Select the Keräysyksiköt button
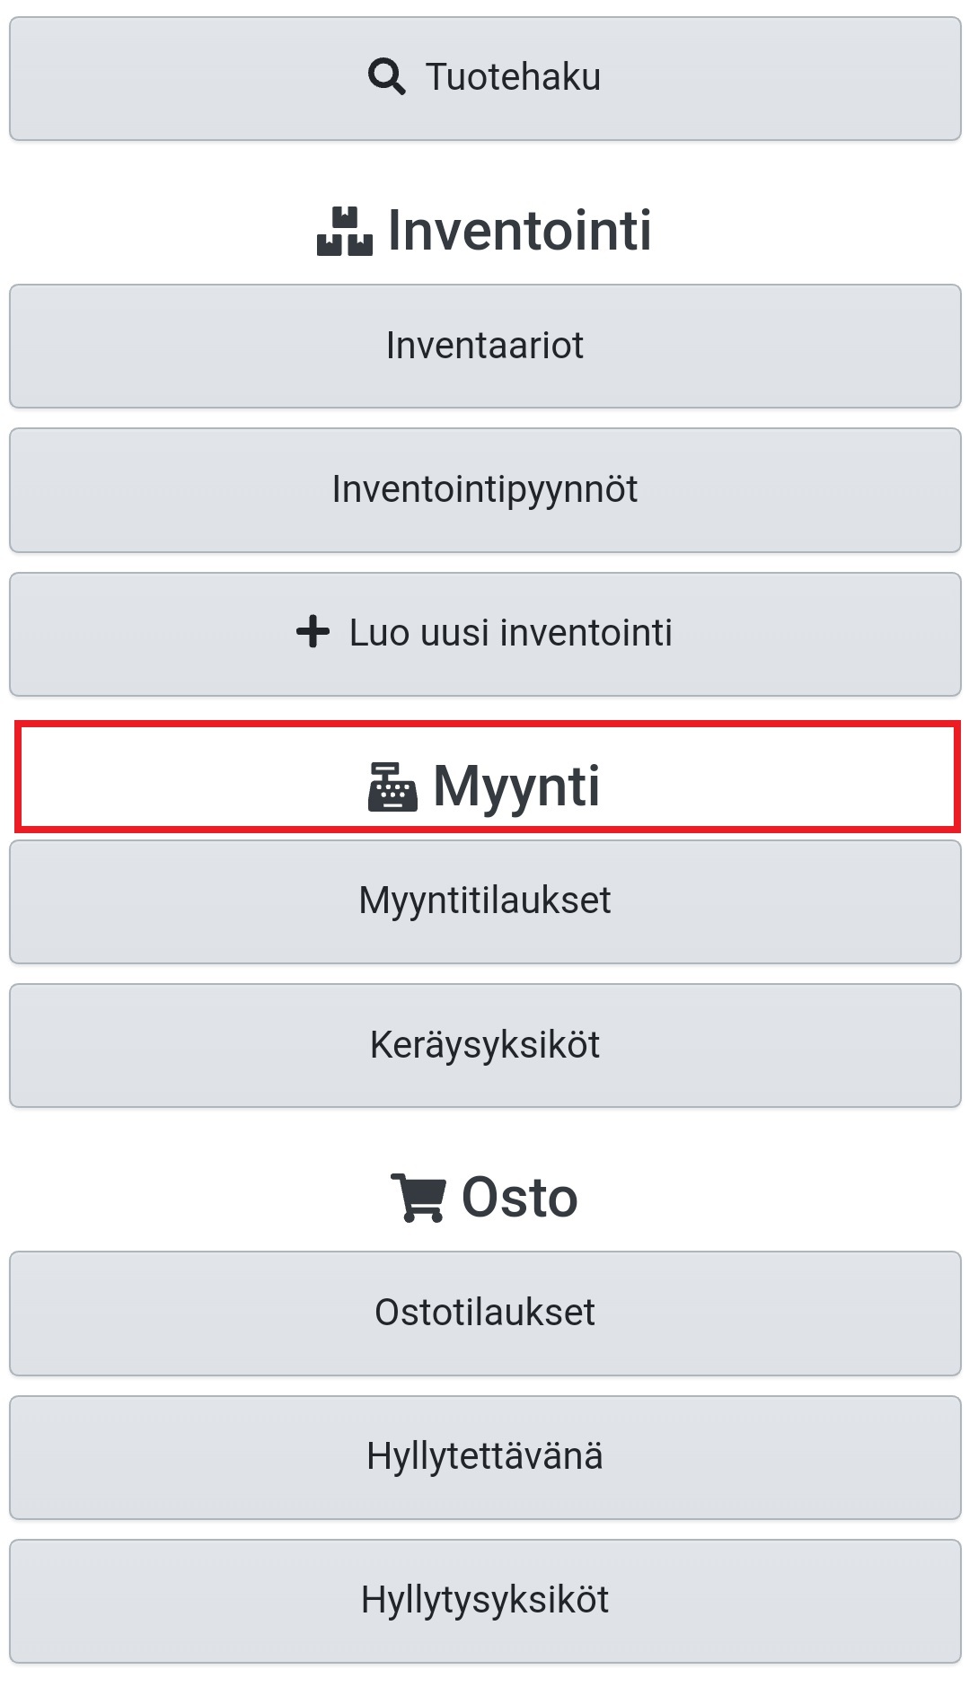This screenshot has width=969, height=1687. pyautogui.click(x=485, y=1045)
